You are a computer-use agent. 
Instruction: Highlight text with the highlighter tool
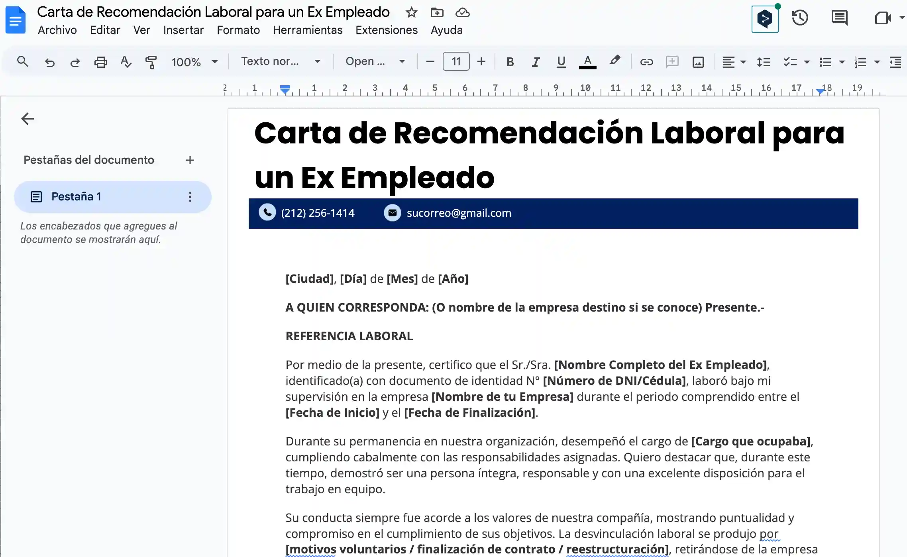tap(614, 62)
